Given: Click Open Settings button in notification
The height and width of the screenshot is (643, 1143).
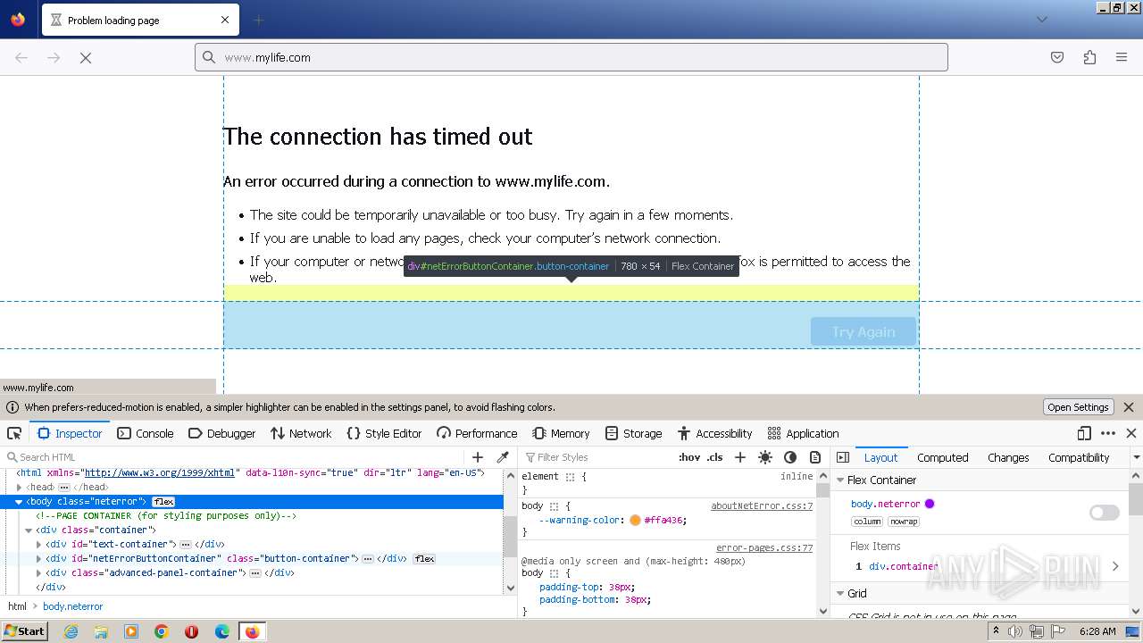Looking at the screenshot, I should tap(1078, 407).
